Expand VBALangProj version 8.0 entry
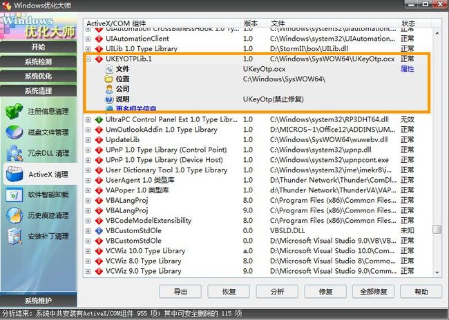Viewport: 449px width, 320px height. point(88,201)
